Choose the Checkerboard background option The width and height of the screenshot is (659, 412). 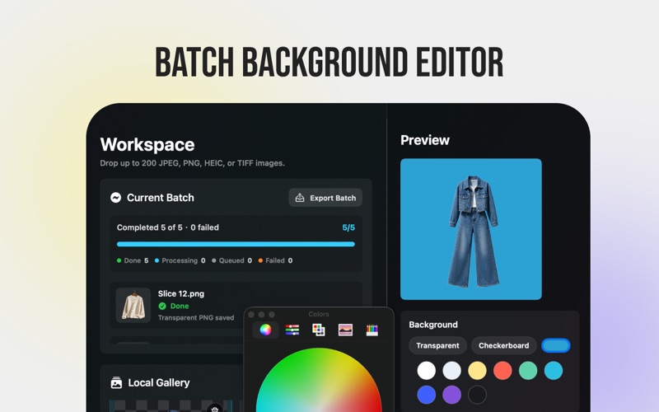503,345
